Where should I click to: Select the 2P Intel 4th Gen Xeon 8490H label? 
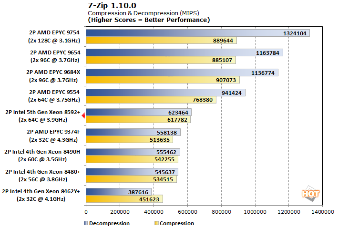coord(42,152)
